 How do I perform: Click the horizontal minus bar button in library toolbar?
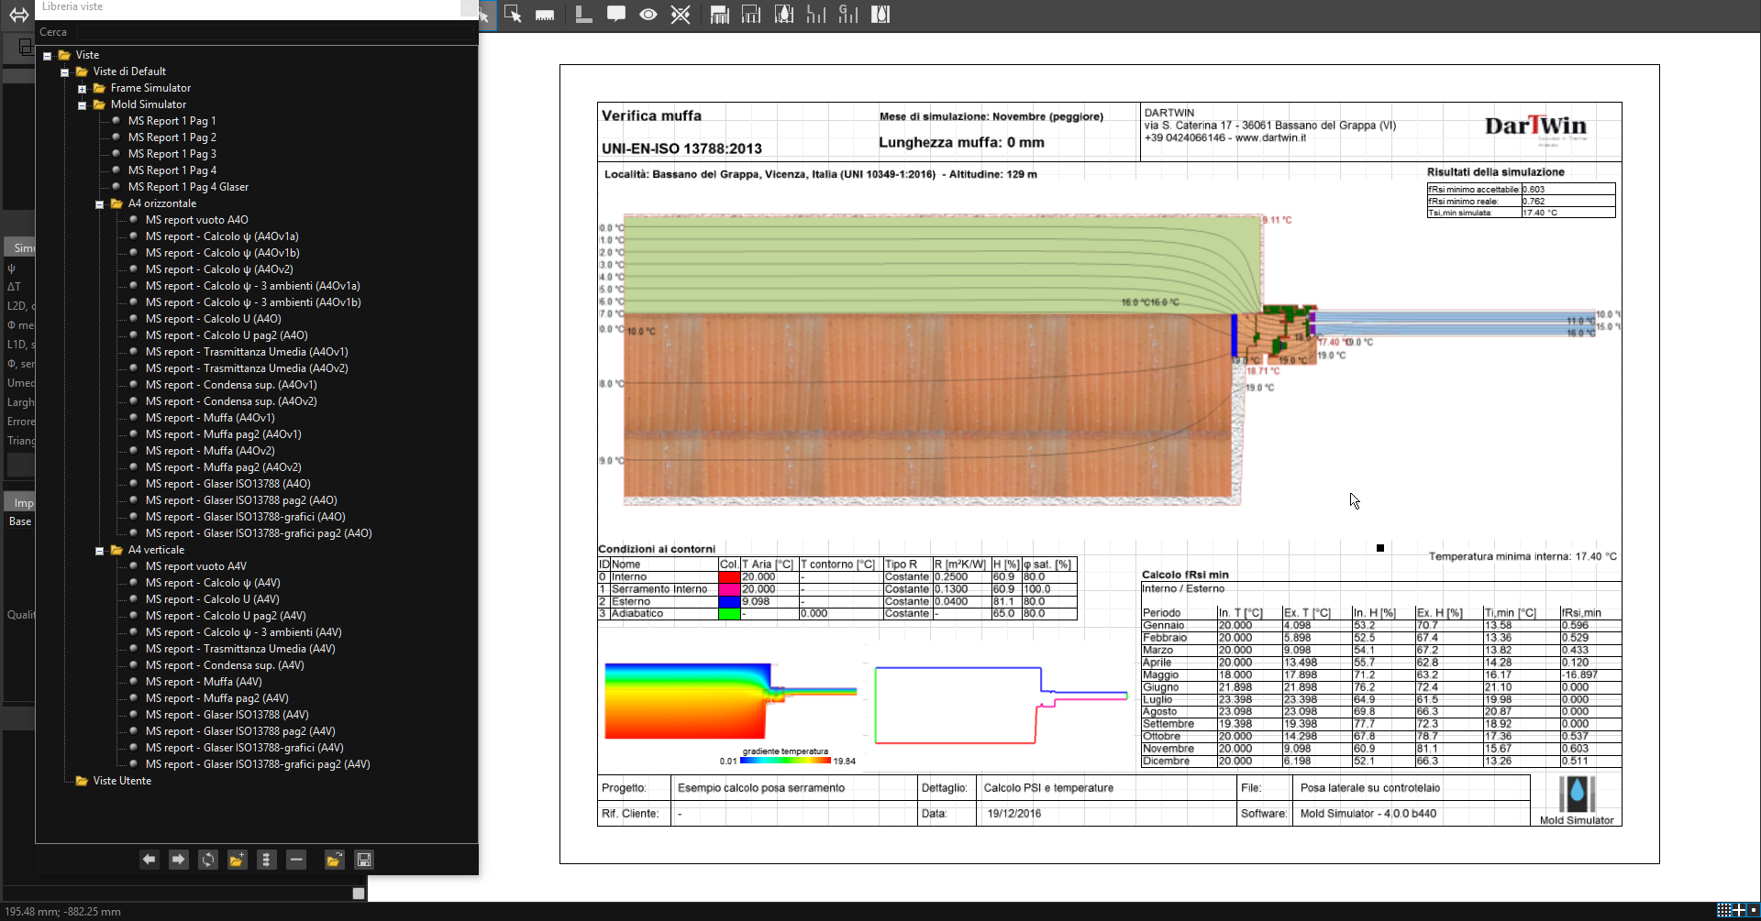coord(296,860)
